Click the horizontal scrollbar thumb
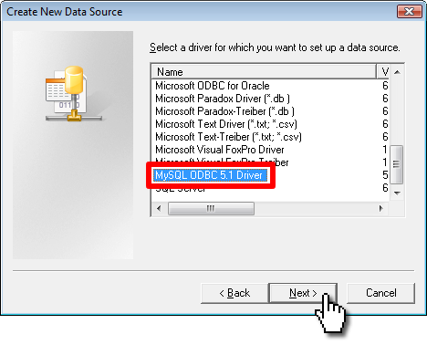This screenshot has height=345, width=427. [x=211, y=208]
